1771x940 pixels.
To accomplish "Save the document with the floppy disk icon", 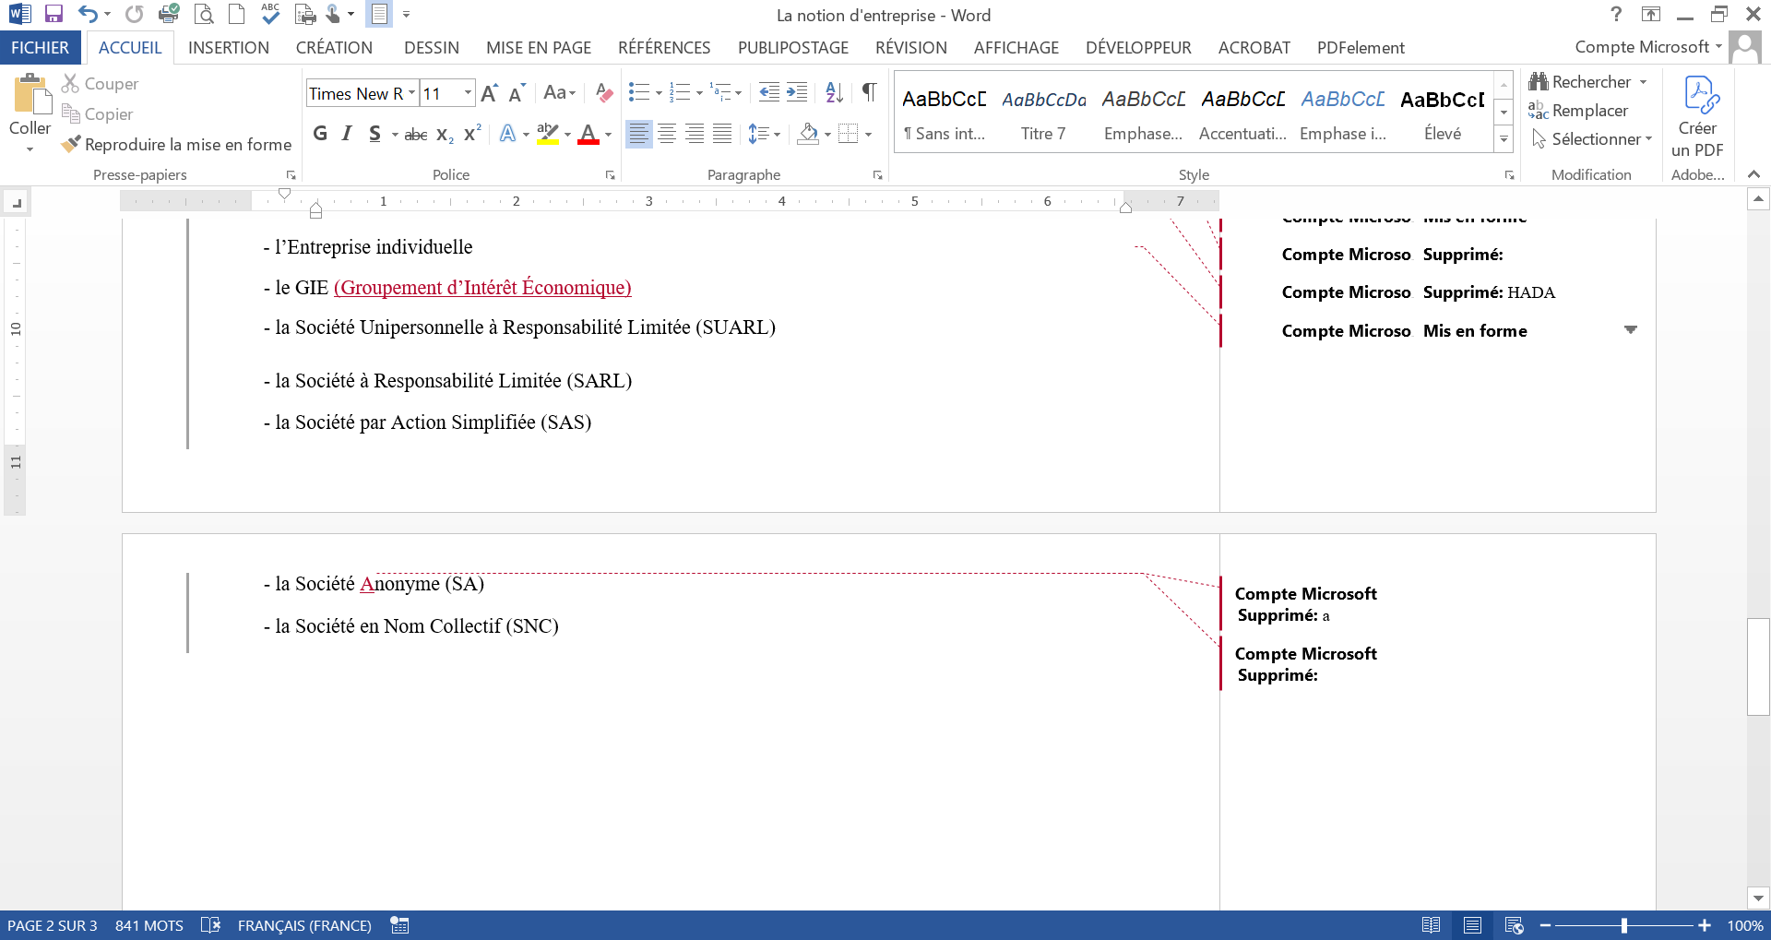I will click(x=53, y=14).
